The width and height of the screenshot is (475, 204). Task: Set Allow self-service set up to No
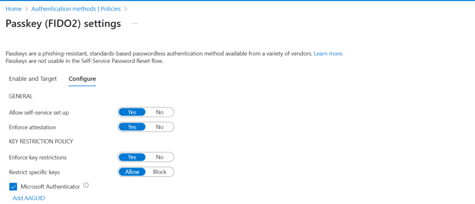160,112
